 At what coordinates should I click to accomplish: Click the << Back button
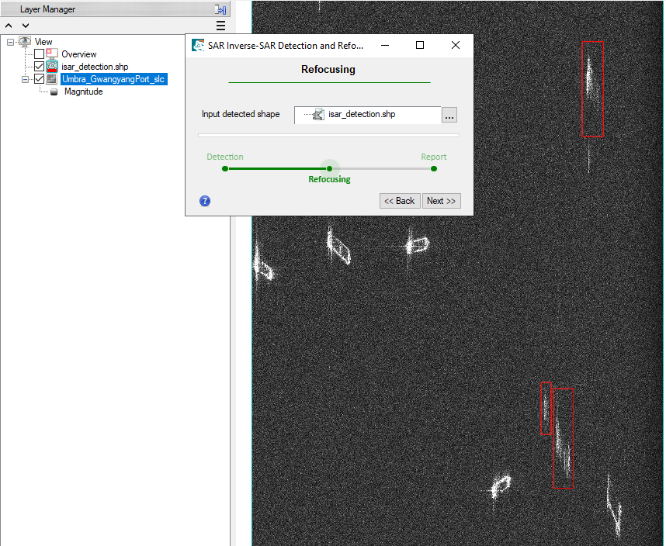pos(400,201)
